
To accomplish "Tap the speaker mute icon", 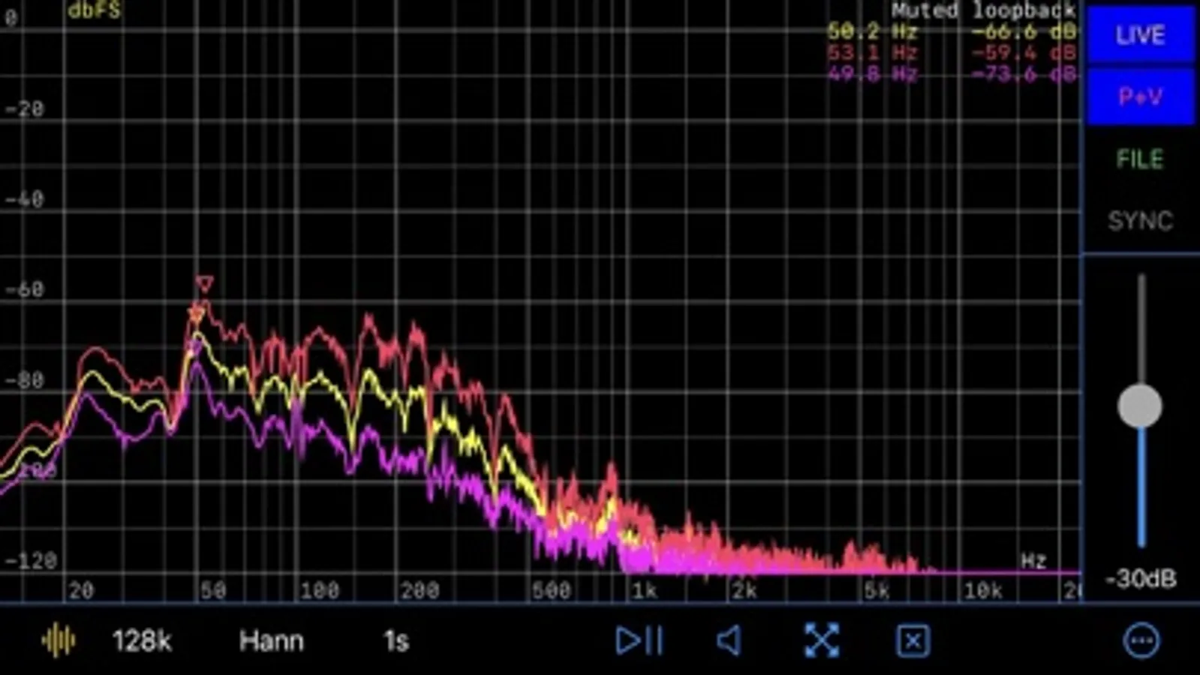I will point(729,641).
